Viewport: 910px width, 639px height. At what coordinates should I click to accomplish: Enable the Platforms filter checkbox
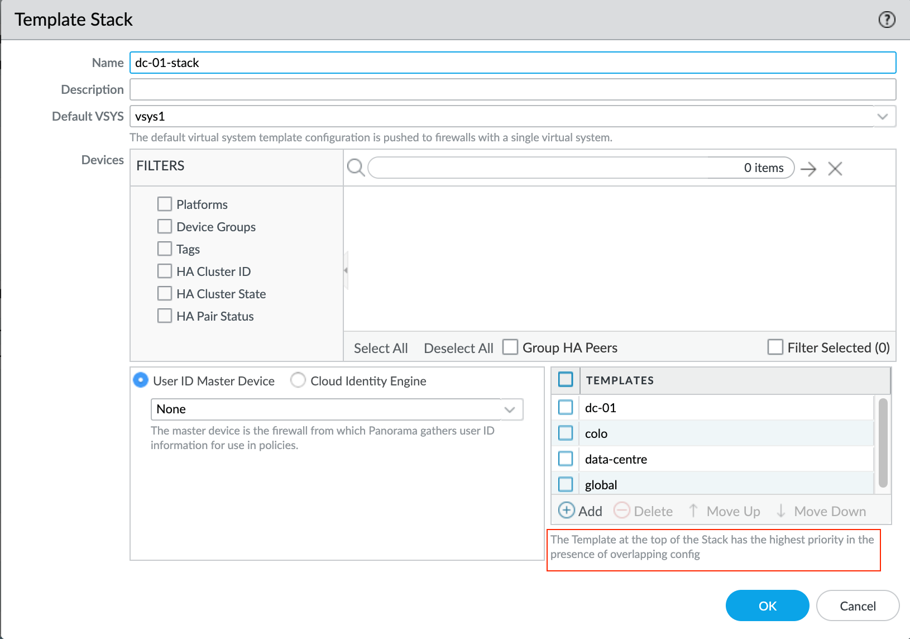(x=164, y=204)
